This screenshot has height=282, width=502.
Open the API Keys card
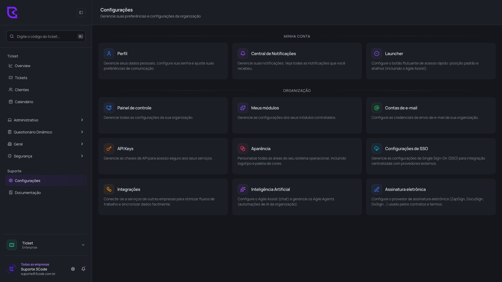point(163,156)
